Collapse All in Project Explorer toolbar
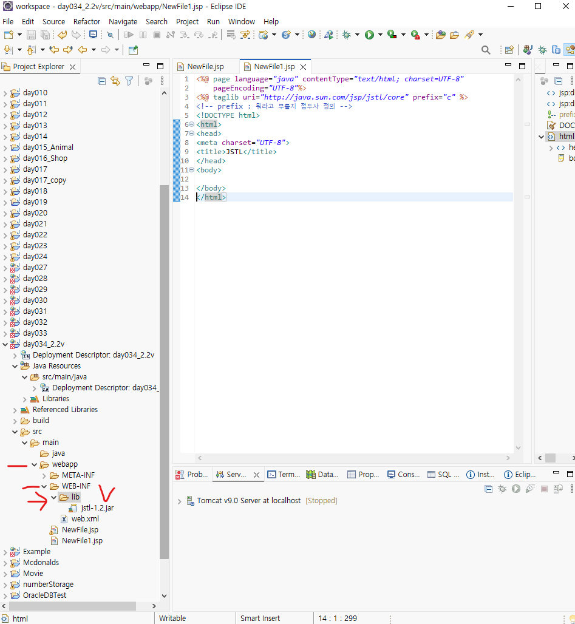Image resolution: width=575 pixels, height=624 pixels. pyautogui.click(x=102, y=81)
